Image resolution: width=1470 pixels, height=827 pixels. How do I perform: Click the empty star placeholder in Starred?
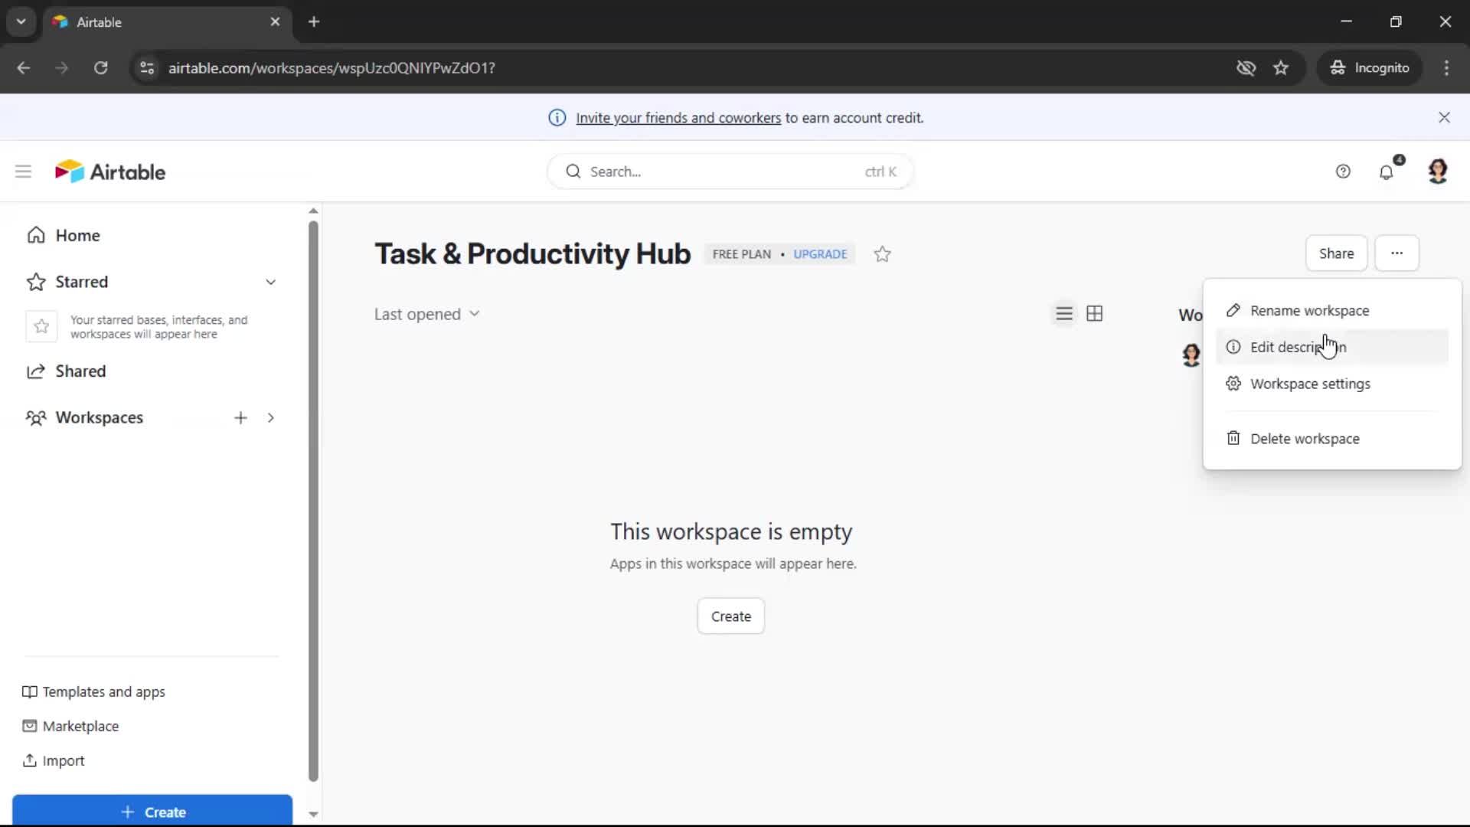click(41, 327)
